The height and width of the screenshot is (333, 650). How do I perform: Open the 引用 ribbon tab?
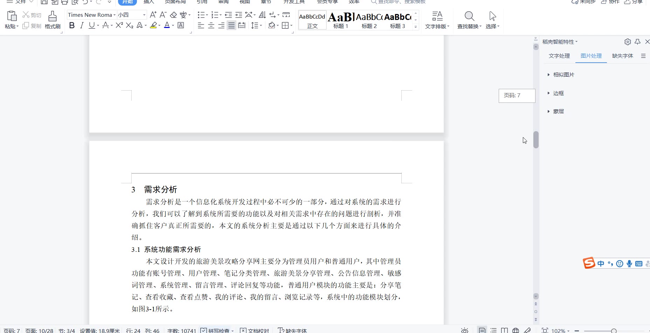202,2
